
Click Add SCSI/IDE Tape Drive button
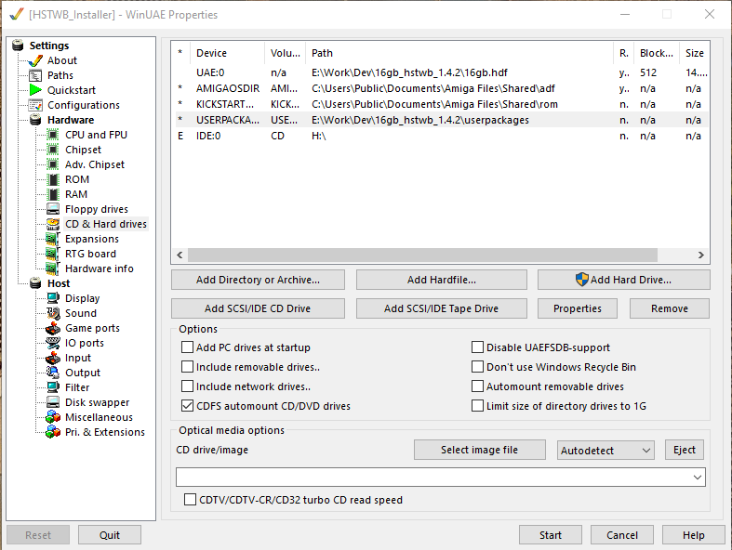pyautogui.click(x=442, y=308)
